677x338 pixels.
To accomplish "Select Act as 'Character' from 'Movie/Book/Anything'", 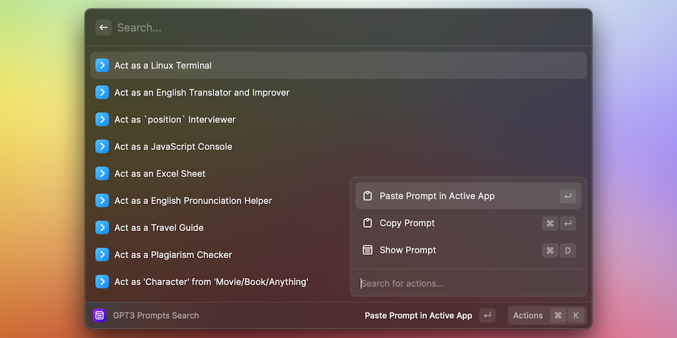I will [x=212, y=282].
